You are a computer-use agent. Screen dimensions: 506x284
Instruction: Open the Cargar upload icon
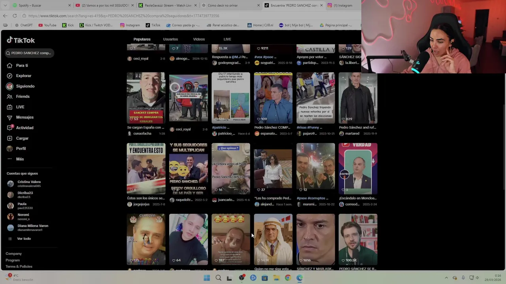click(9, 138)
